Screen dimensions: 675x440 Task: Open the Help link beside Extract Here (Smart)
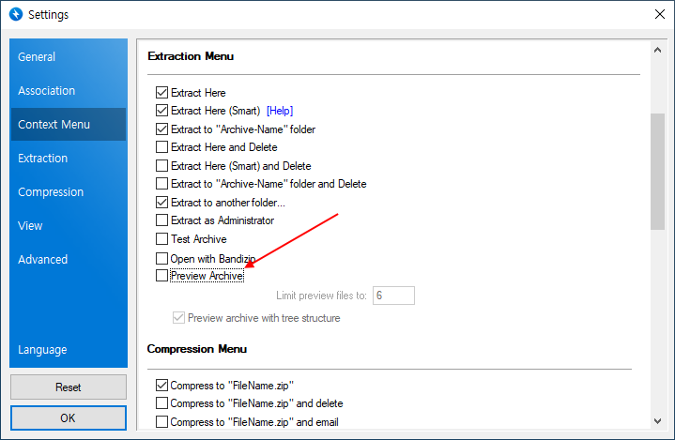(282, 111)
